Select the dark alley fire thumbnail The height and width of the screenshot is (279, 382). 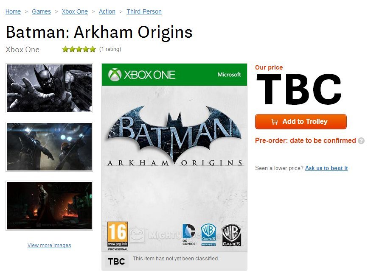pos(49,206)
